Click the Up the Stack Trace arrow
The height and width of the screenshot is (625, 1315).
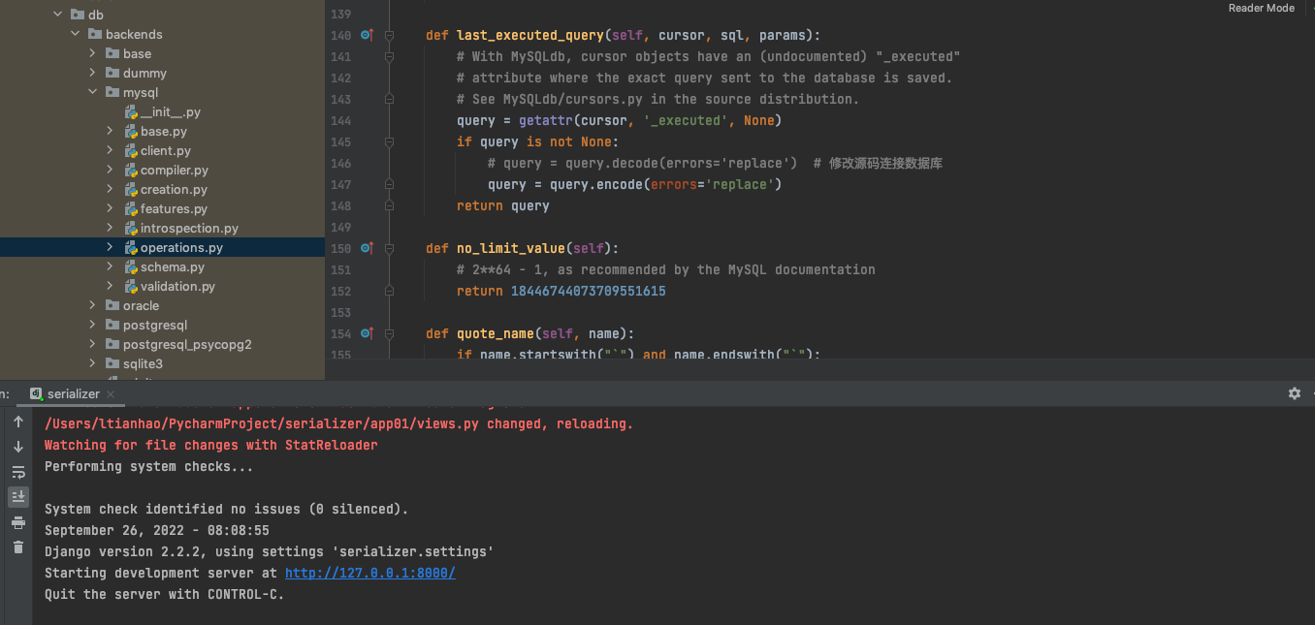[x=17, y=422]
